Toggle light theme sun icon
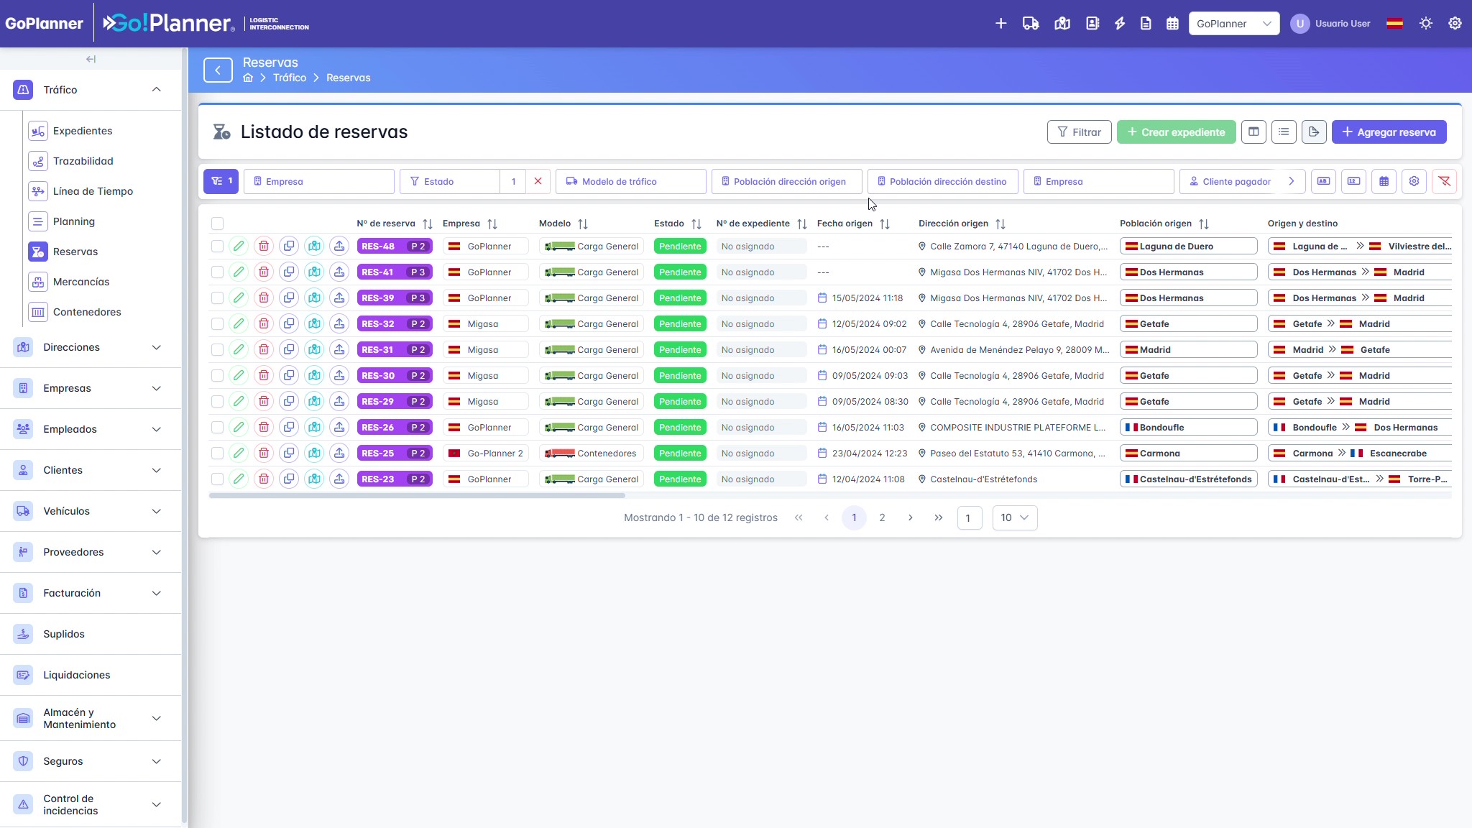Viewport: 1472px width, 828px height. click(1426, 24)
